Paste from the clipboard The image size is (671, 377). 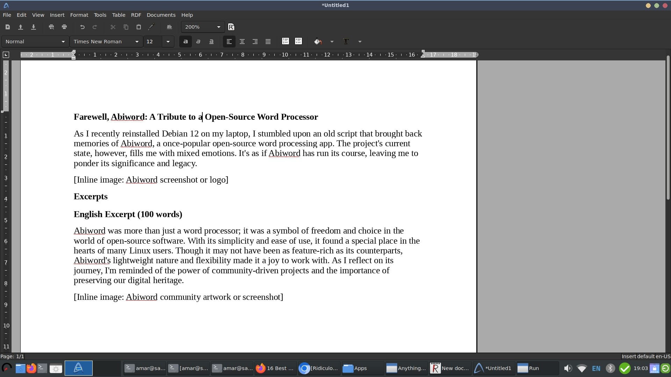[139, 27]
